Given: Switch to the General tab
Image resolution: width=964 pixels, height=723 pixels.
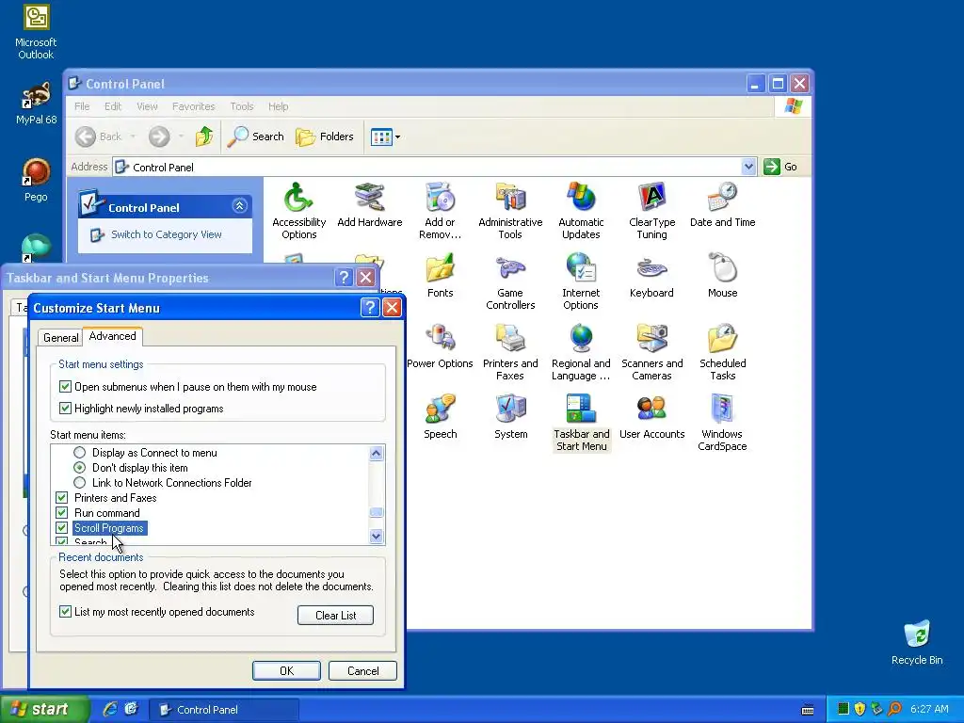Looking at the screenshot, I should pos(60,338).
